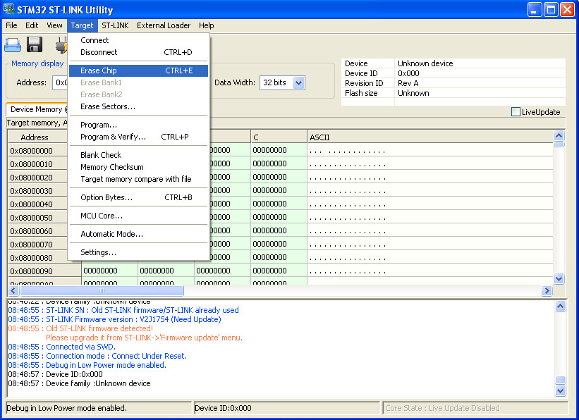
Task: Switch to the Device Memory tab
Action: (37, 109)
